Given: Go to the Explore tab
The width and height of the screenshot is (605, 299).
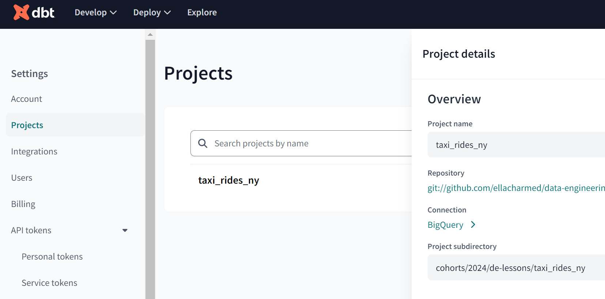Looking at the screenshot, I should 202,12.
